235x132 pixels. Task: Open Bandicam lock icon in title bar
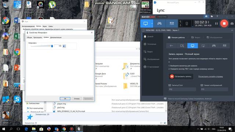click(206, 16)
